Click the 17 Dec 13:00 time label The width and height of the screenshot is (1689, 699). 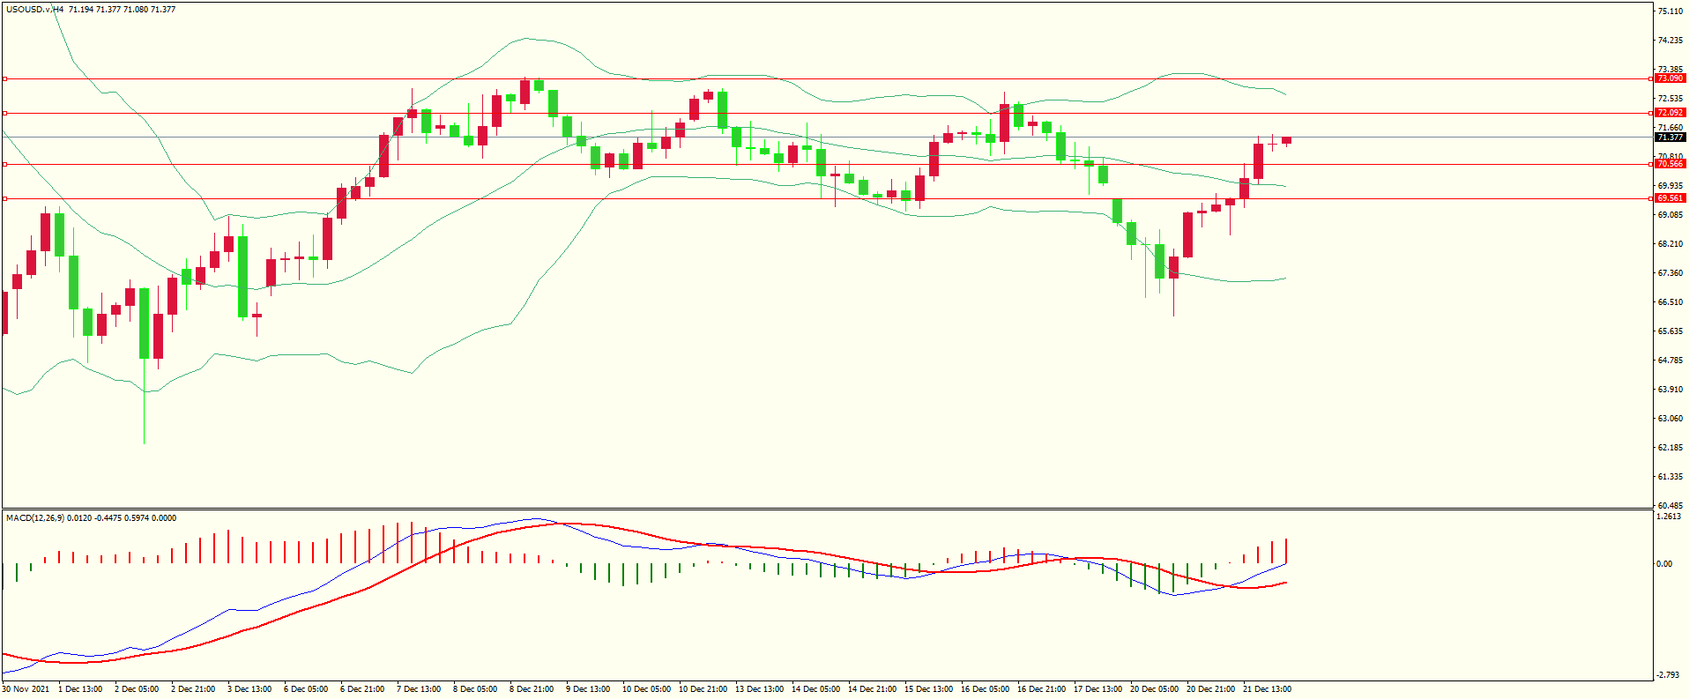1097,689
